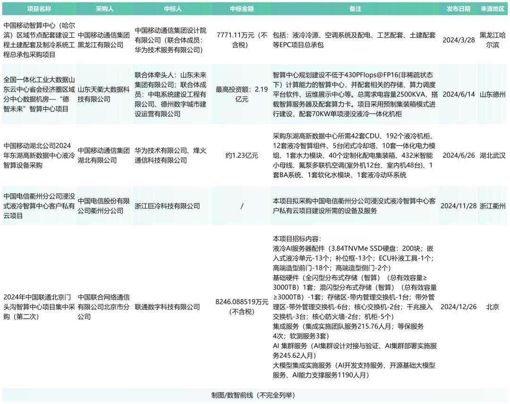Click the 项目名称 column header
The width and height of the screenshot is (510, 404).
point(39,9)
